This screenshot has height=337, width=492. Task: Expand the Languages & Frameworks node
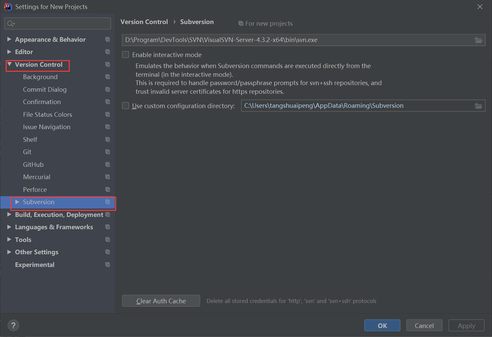coord(9,227)
